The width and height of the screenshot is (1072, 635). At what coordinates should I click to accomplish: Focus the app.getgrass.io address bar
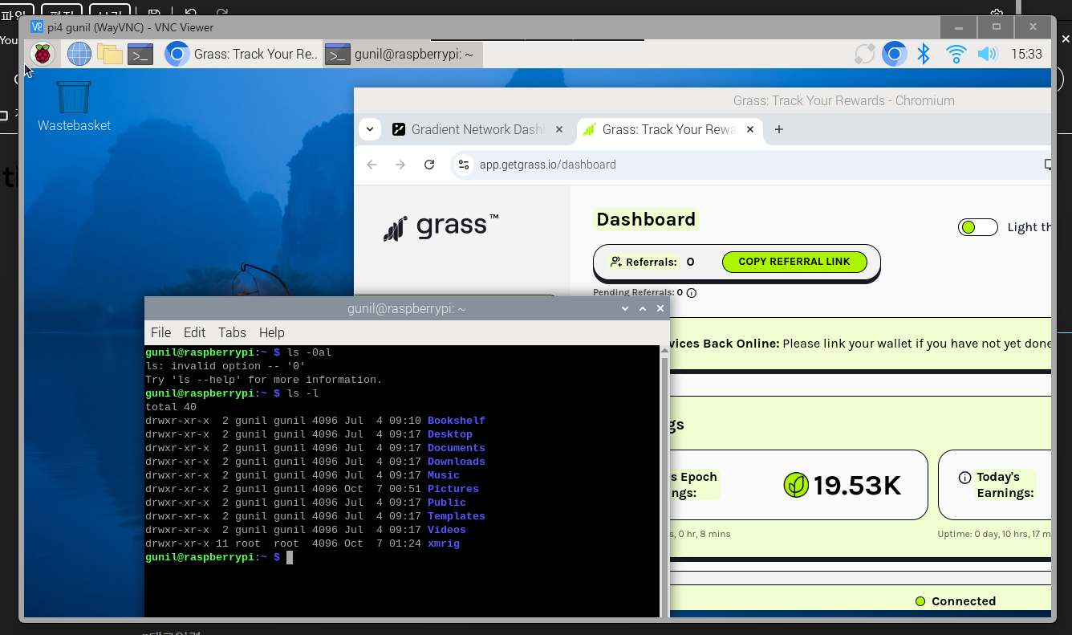(x=547, y=165)
